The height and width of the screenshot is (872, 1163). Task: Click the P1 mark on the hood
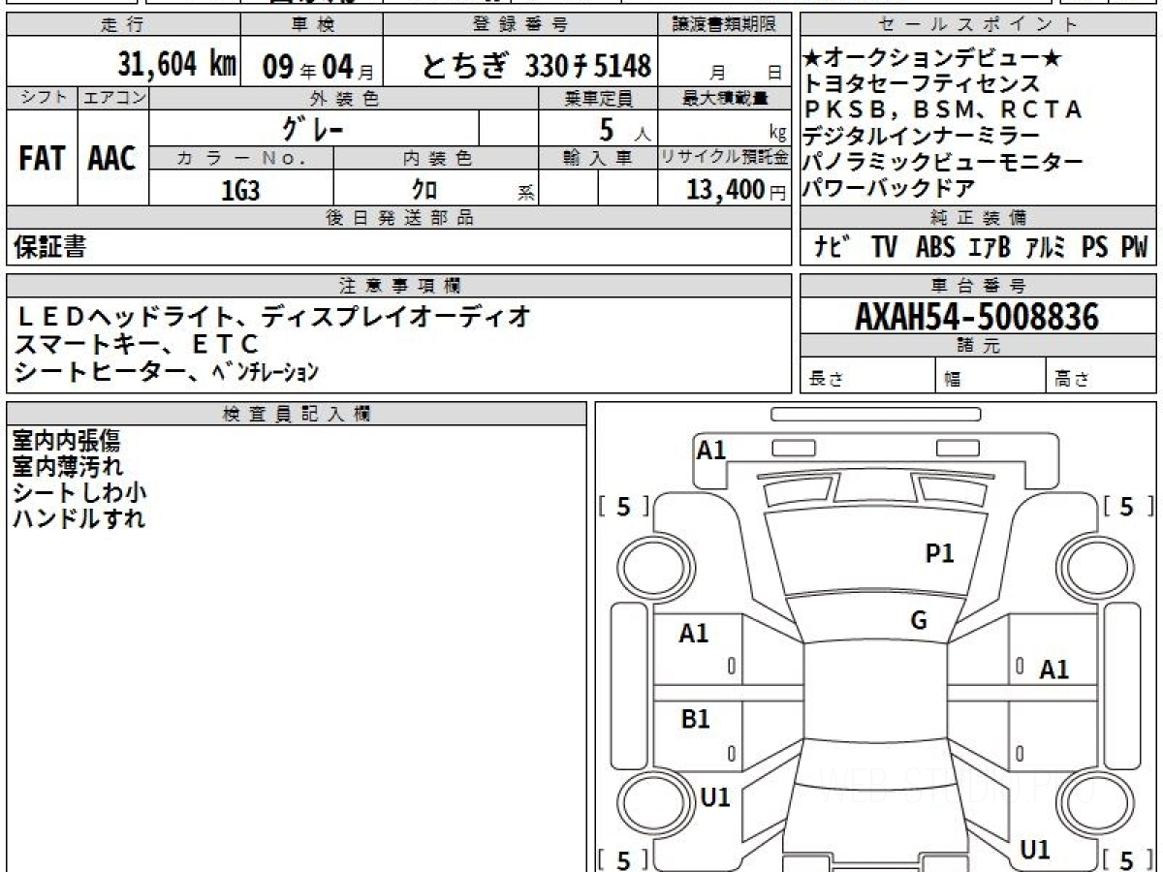point(940,553)
